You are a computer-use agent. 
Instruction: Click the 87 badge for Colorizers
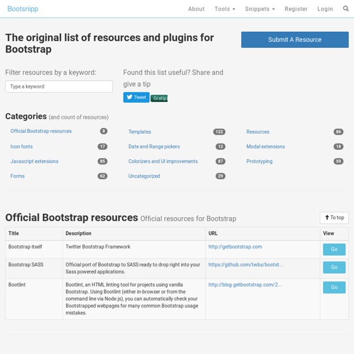click(221, 161)
